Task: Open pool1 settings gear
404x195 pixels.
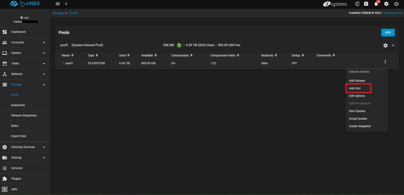Action: (x=385, y=45)
